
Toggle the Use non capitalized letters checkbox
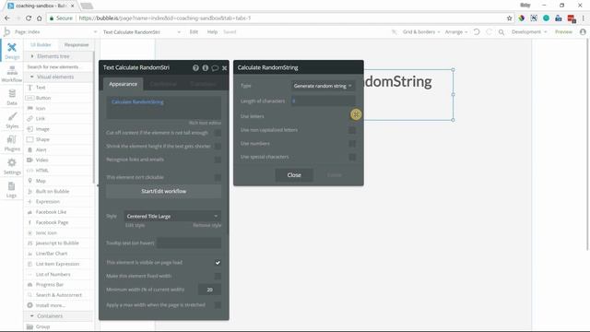(352, 130)
